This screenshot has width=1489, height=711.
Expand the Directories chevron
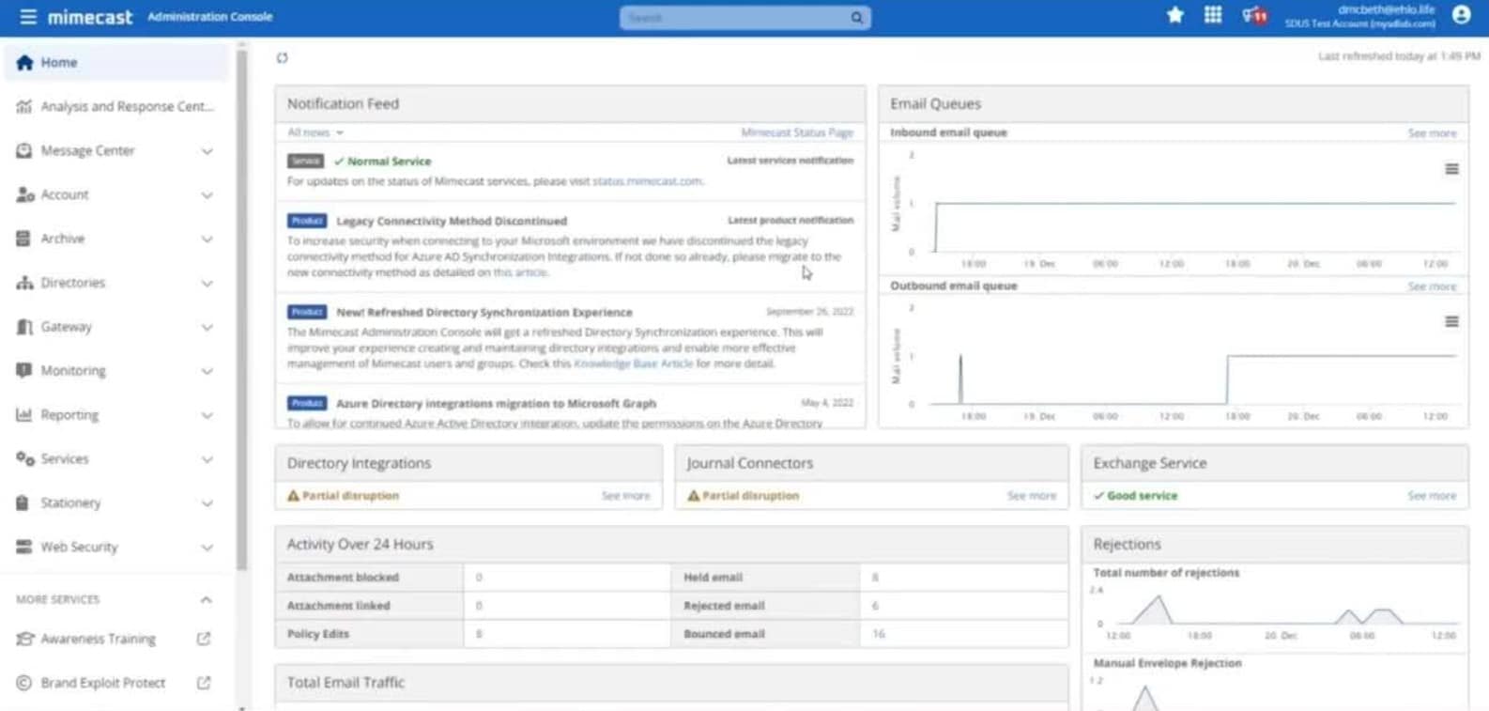207,284
